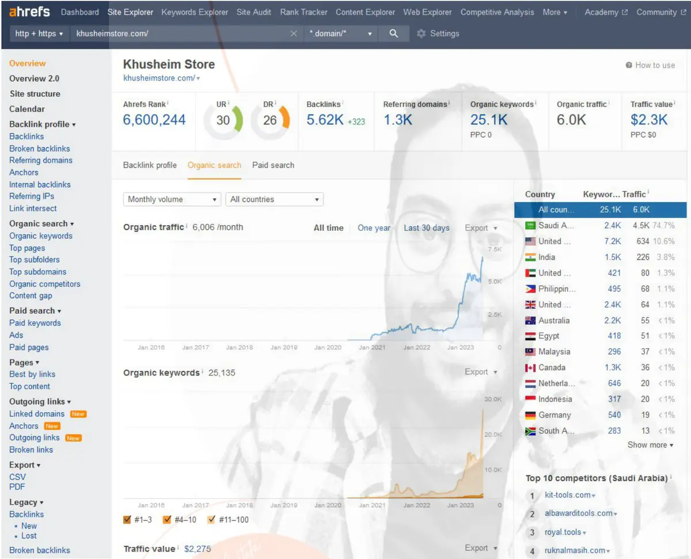Click the Saudi Arabia flag icon
This screenshot has width=691, height=559.
530,226
